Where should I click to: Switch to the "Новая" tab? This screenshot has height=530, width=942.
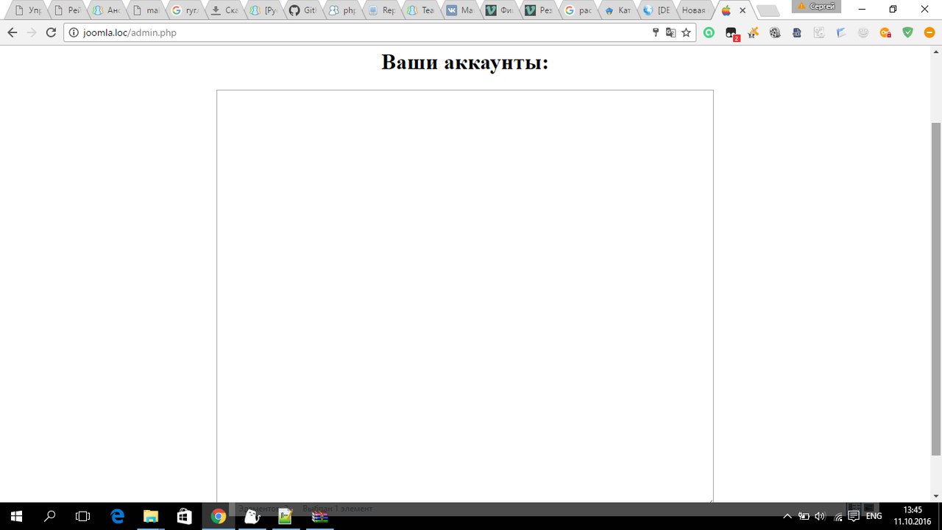[693, 11]
